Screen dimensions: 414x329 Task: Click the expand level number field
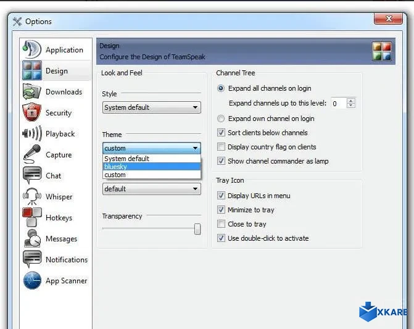tap(339, 103)
